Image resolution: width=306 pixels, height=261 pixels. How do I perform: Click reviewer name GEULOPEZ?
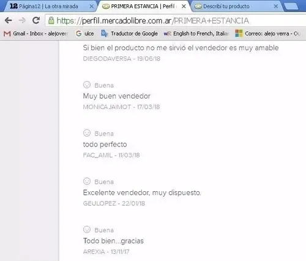click(x=99, y=203)
